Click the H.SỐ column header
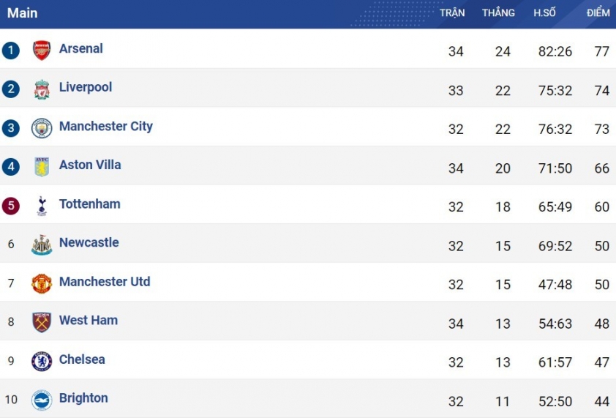This screenshot has height=418, width=616. (544, 12)
